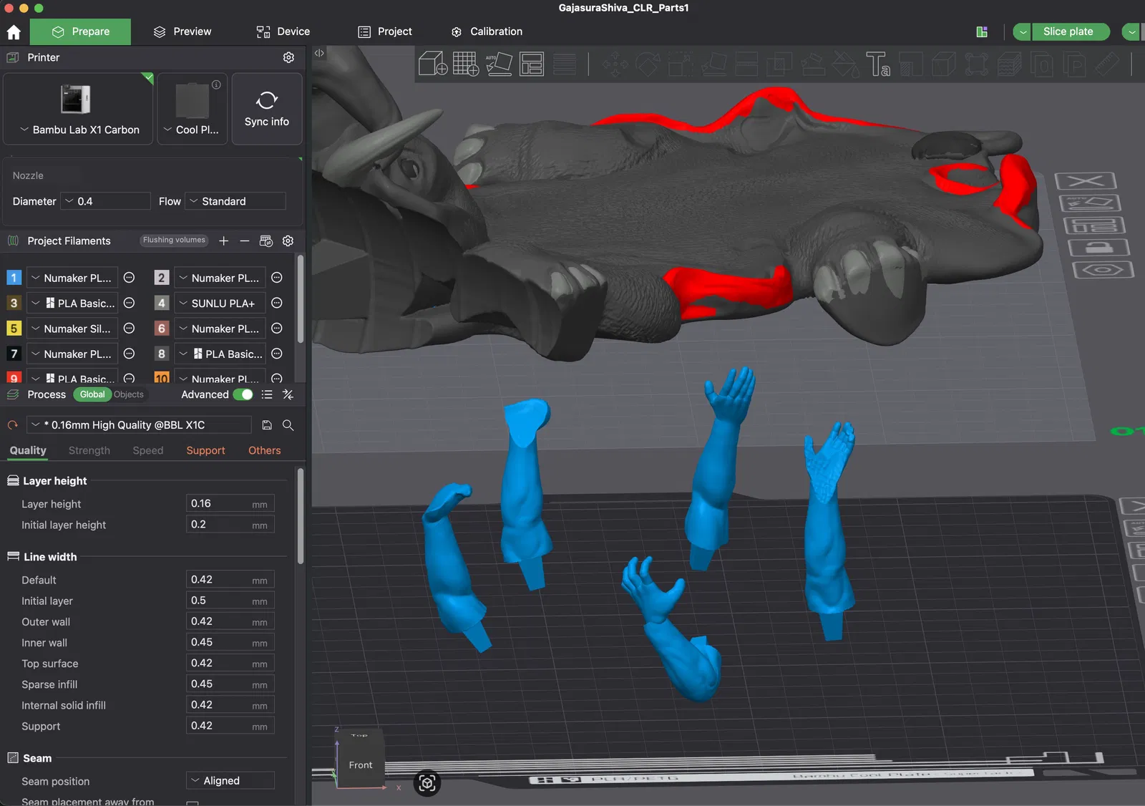Open printer settings gear icon
Viewport: 1145px width, 806px height.
tap(288, 57)
